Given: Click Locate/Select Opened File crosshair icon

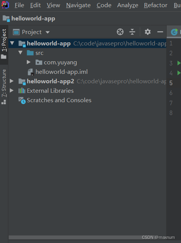Looking at the screenshot, I should tap(120, 32).
